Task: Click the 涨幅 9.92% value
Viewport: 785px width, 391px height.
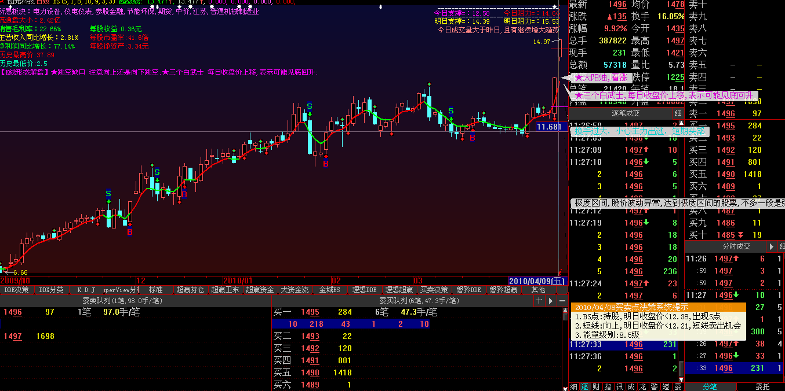Action: 615,28
